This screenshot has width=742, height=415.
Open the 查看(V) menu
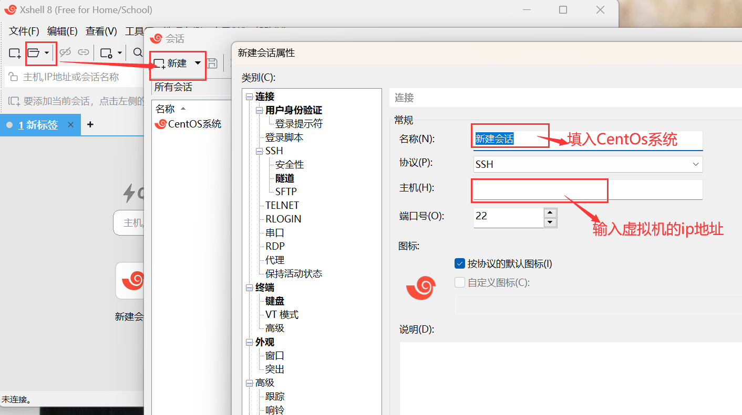point(101,31)
